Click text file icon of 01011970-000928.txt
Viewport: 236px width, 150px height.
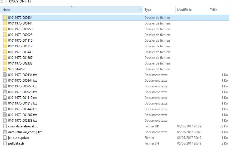5,92
